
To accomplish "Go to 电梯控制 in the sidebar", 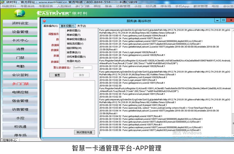I will tap(20, 92).
